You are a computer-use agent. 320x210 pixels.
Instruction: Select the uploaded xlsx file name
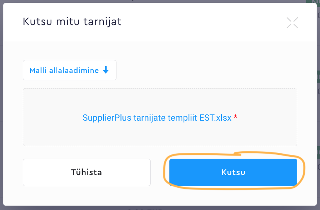[157, 117]
